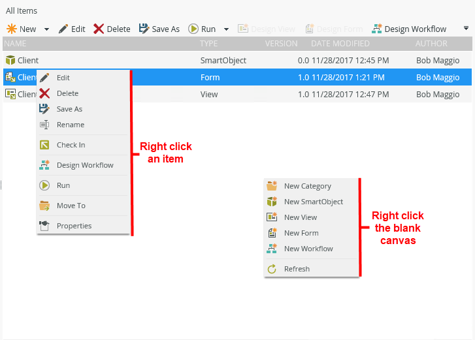The height and width of the screenshot is (340, 475).
Task: Select New Category in canvas menu
Action: (x=311, y=187)
